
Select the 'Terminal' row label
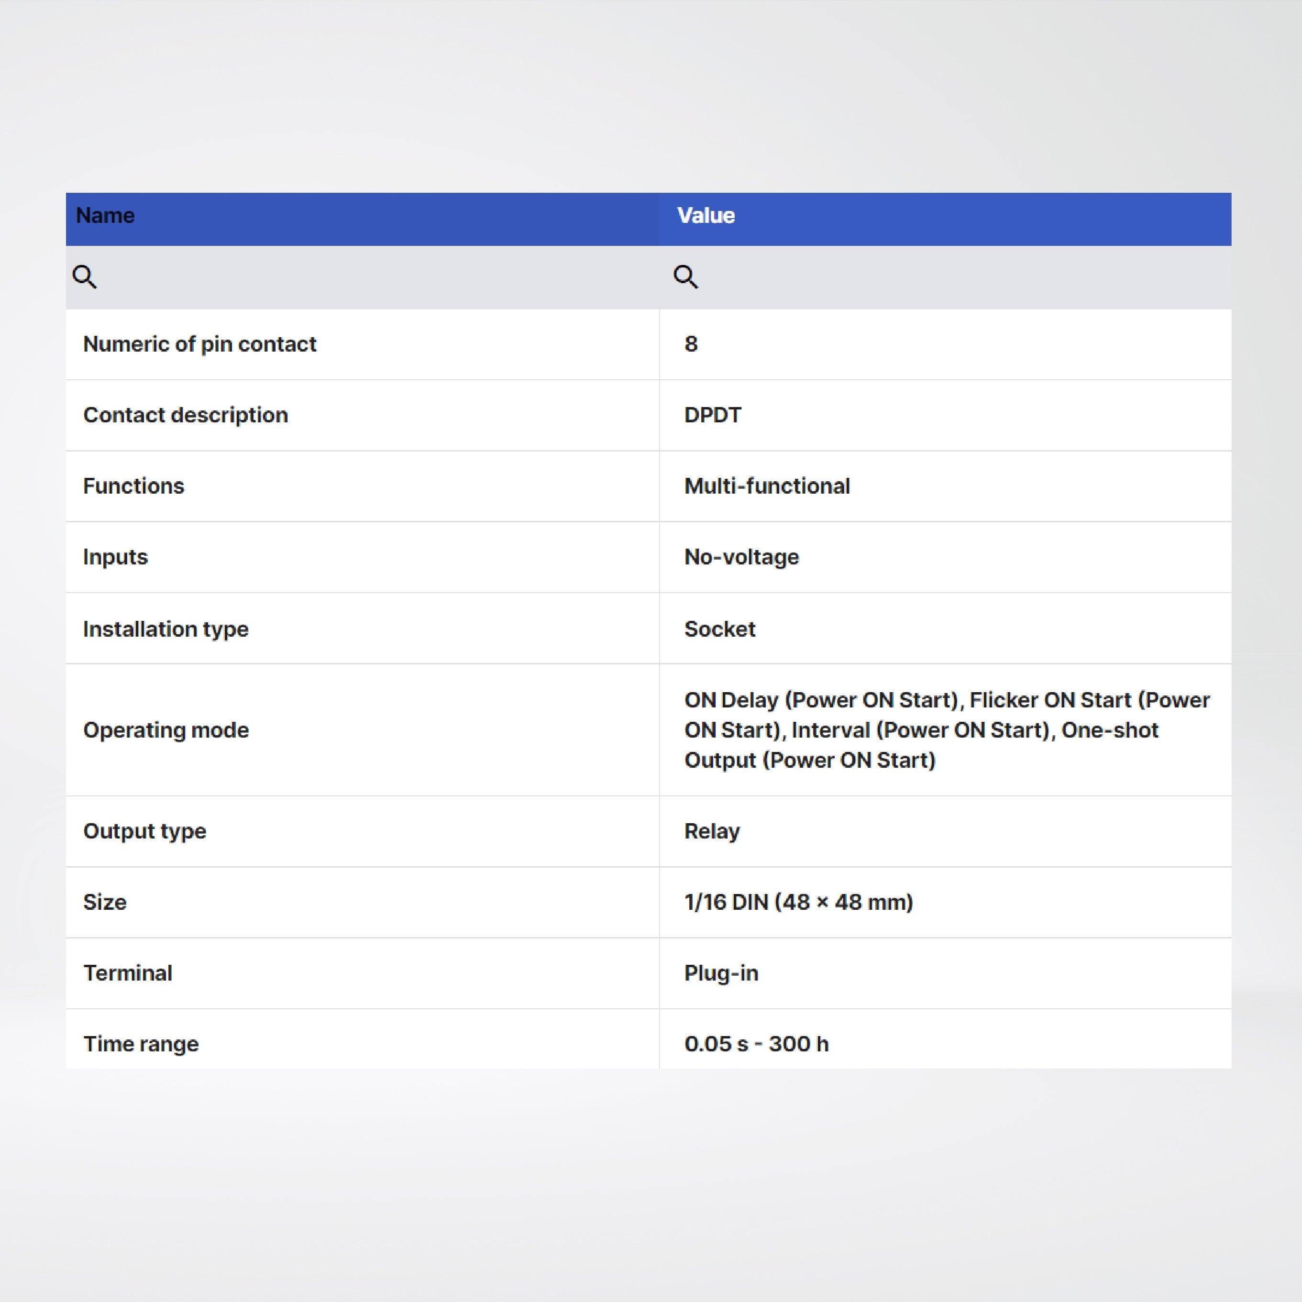(128, 973)
